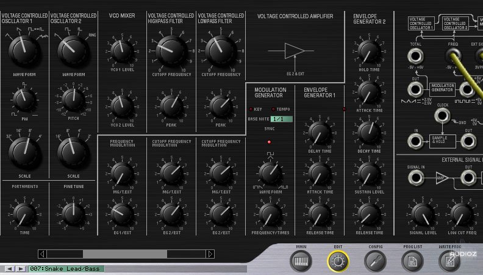Screen dimensions: 483x275
Task: Toggle the TEMPO sync LED
Action: tap(273, 109)
